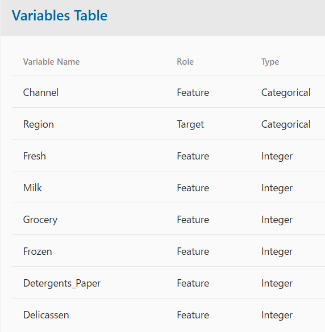Click the Role column header
The height and width of the screenshot is (332, 325).
tap(185, 62)
